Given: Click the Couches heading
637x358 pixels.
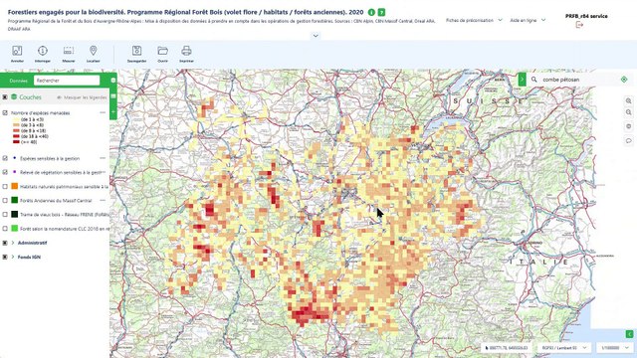Looking at the screenshot, I should (x=31, y=97).
